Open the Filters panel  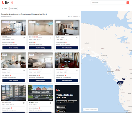tap(5, 9)
